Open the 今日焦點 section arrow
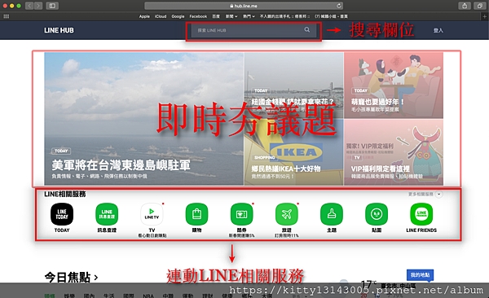The height and width of the screenshot is (298, 489). click(95, 277)
